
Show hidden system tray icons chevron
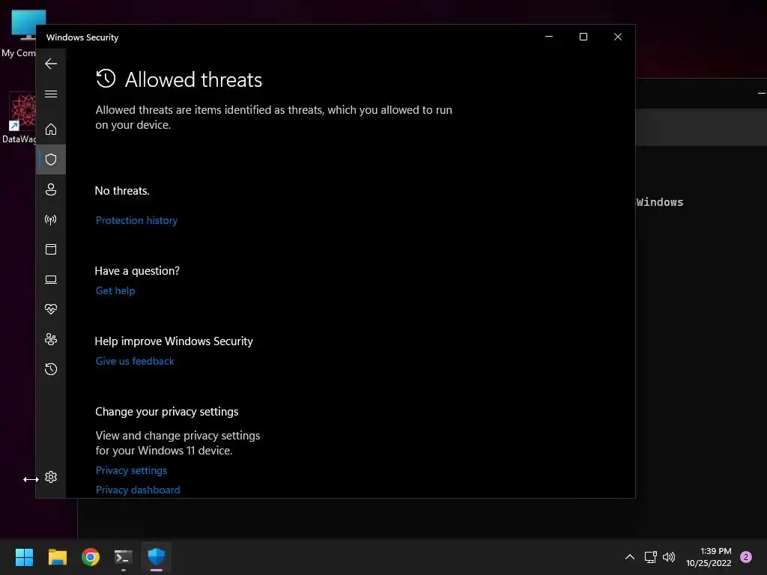point(629,557)
